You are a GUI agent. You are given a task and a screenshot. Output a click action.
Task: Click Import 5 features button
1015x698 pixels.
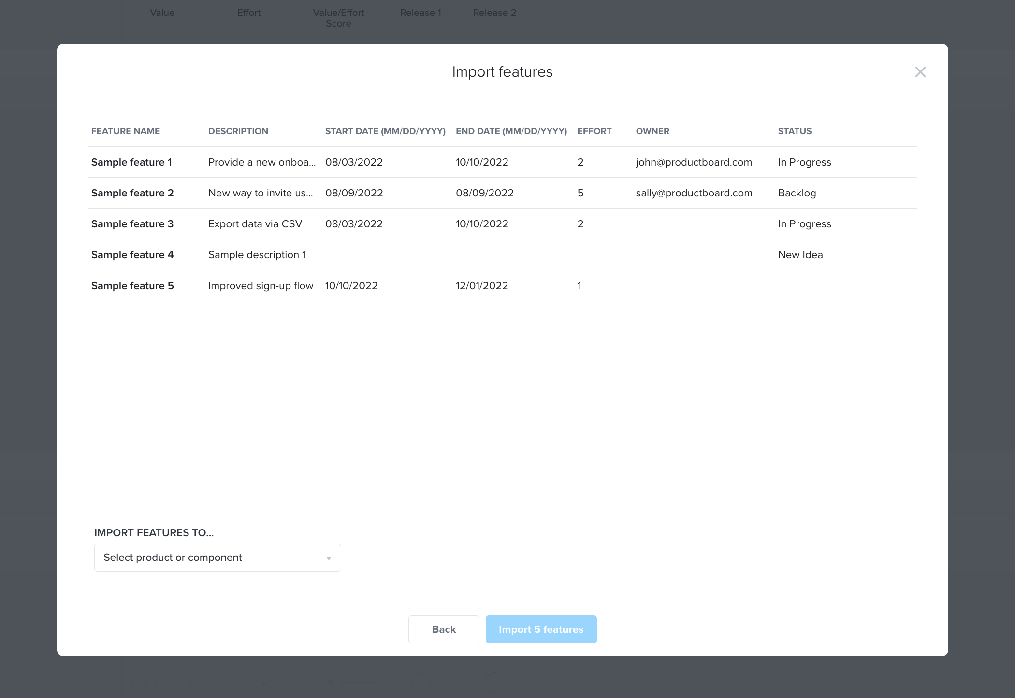click(541, 629)
